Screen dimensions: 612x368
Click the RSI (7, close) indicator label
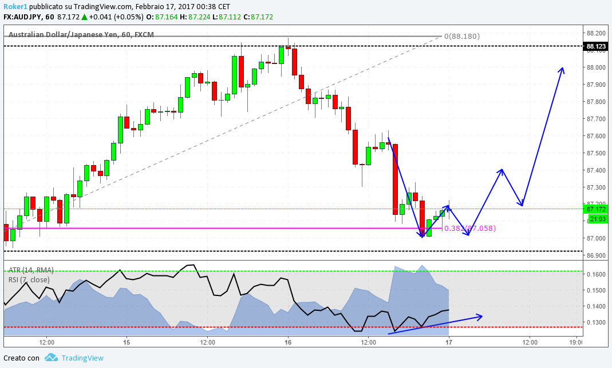[x=29, y=279]
